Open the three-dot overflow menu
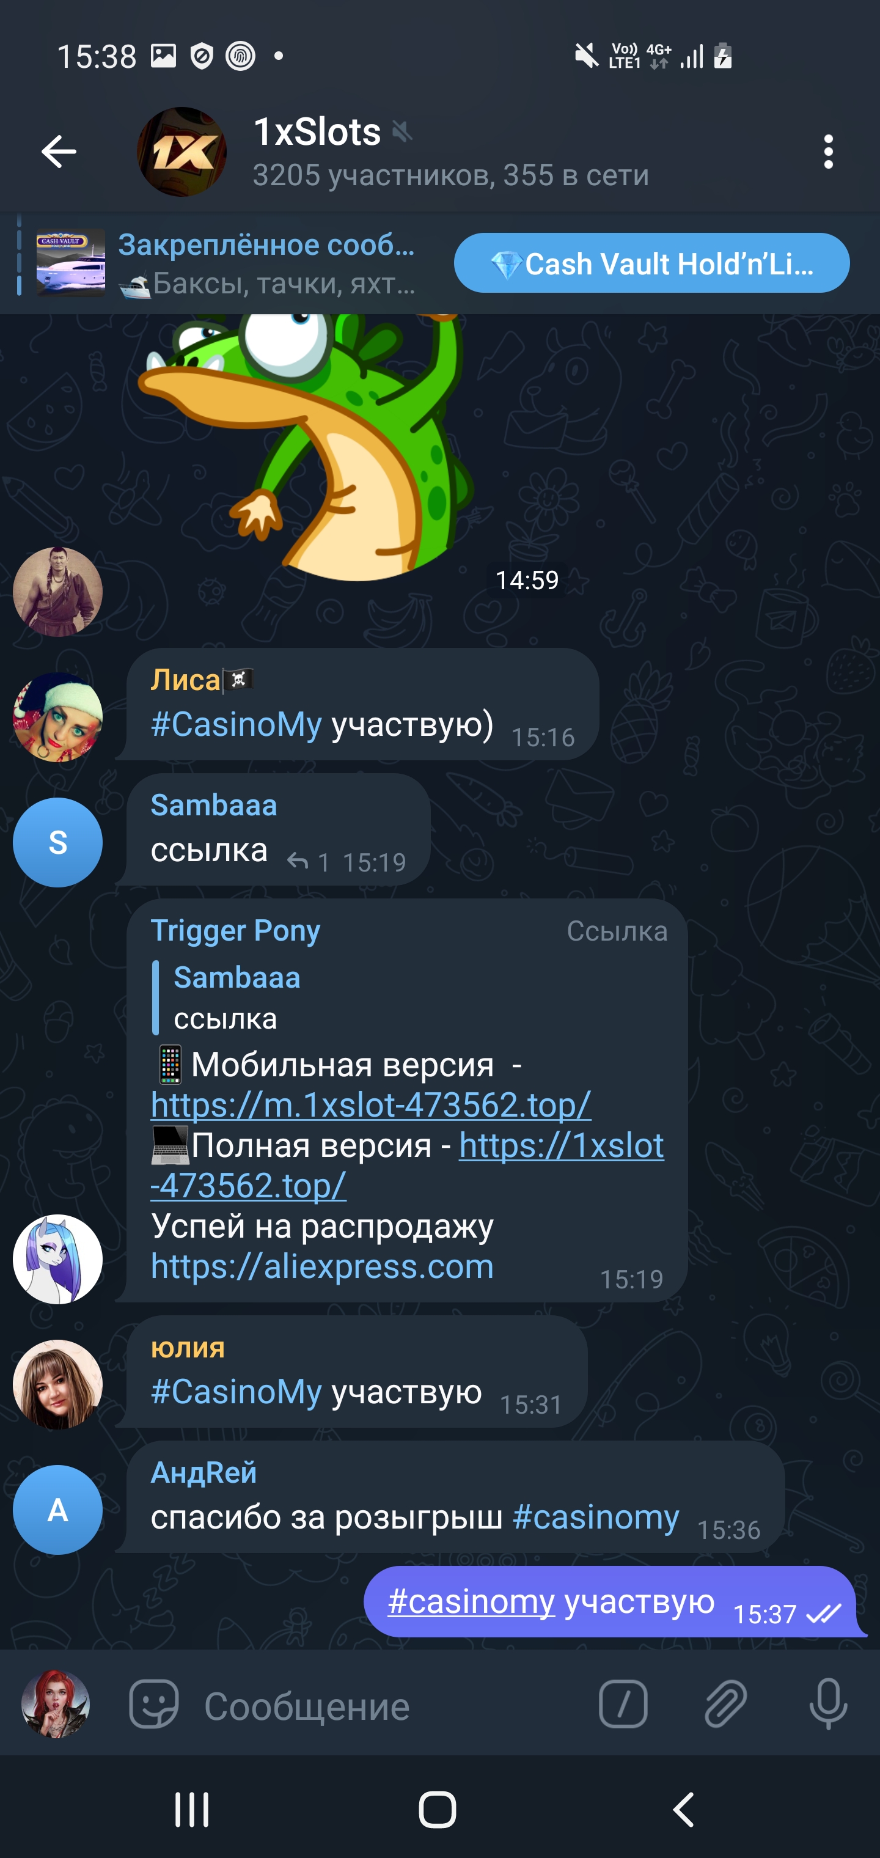880x1858 pixels. click(x=828, y=152)
